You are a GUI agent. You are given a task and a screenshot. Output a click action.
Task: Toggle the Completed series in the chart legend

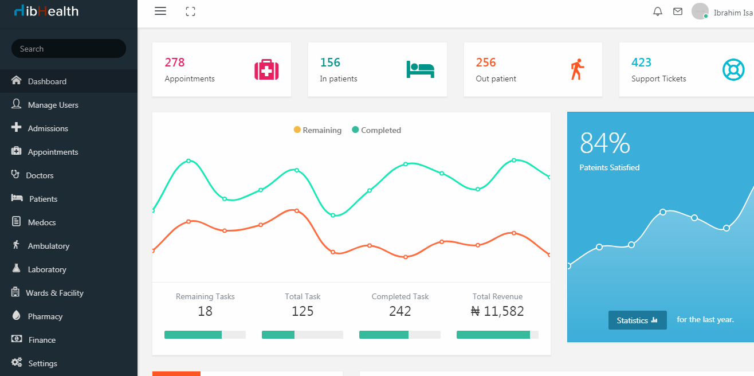pyautogui.click(x=376, y=130)
